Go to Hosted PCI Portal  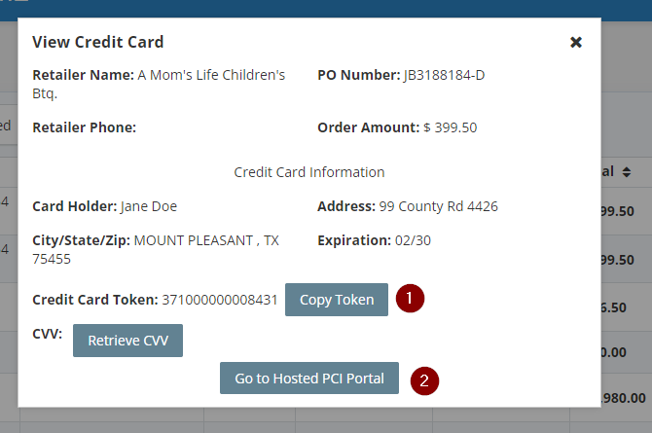308,379
